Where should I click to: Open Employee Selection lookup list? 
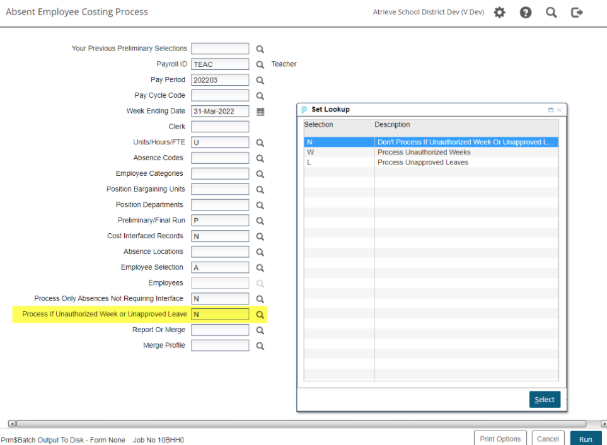[x=260, y=268]
